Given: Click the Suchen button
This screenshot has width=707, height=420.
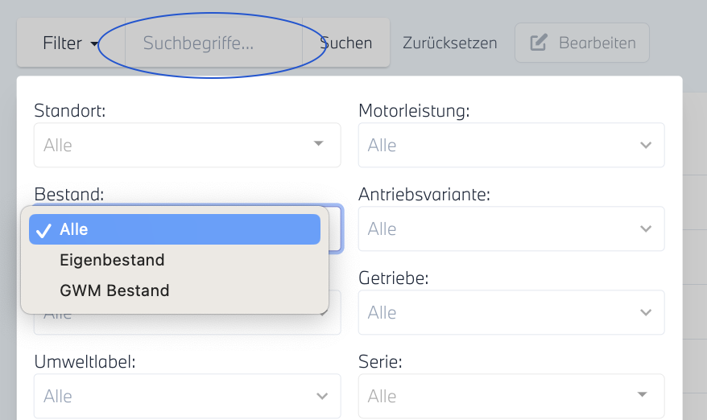Looking at the screenshot, I should click(346, 43).
